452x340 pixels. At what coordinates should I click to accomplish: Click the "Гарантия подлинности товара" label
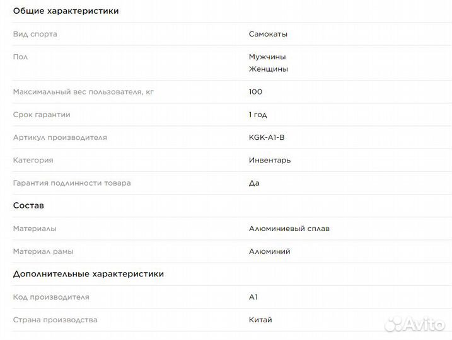coord(72,183)
